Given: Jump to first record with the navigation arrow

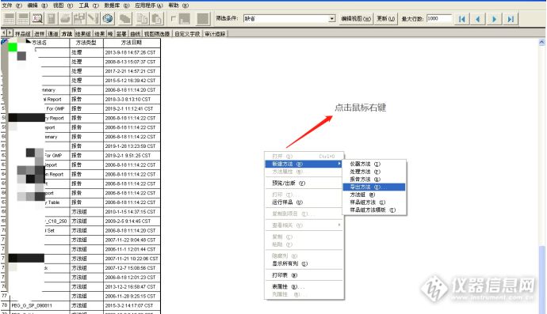Looking at the screenshot, I should 462,19.
